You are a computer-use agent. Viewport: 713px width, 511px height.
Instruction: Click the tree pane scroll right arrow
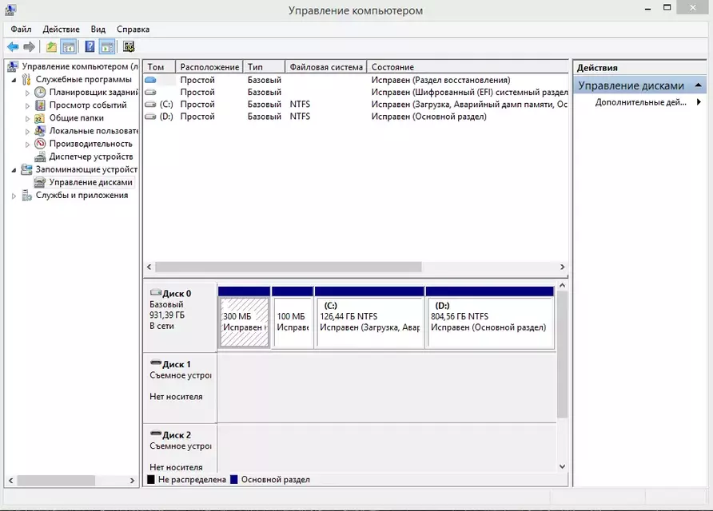(133, 481)
